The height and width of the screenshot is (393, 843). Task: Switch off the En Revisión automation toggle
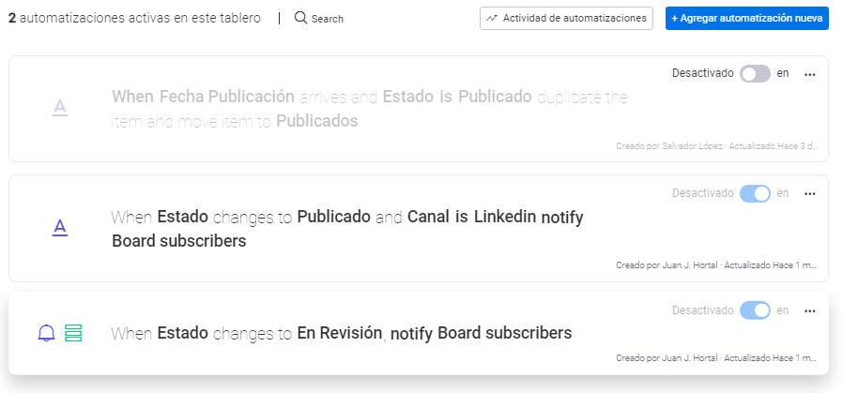click(x=755, y=310)
